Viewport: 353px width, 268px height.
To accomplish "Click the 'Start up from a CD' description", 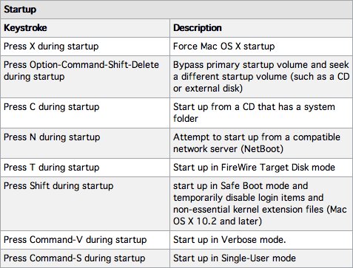I will pos(254,113).
